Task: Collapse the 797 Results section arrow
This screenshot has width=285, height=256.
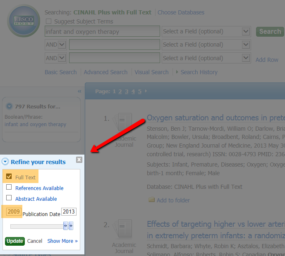Action: [x=9, y=106]
